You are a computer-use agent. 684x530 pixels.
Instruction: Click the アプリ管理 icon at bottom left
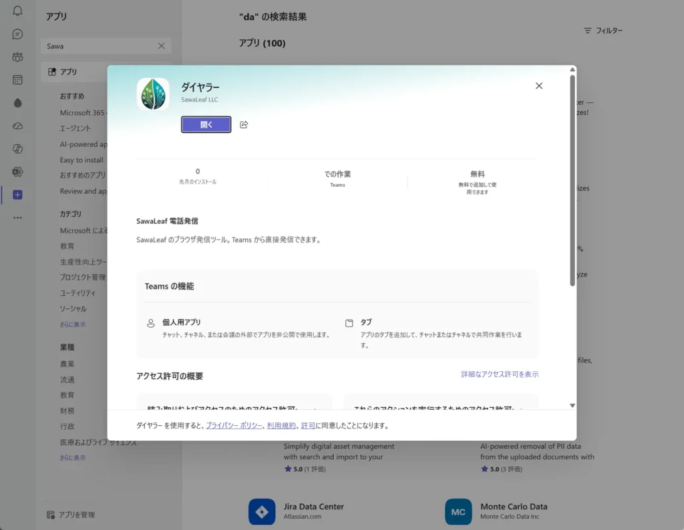51,515
